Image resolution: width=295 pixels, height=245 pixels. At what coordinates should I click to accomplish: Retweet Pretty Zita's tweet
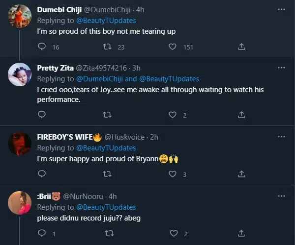coord(107,115)
